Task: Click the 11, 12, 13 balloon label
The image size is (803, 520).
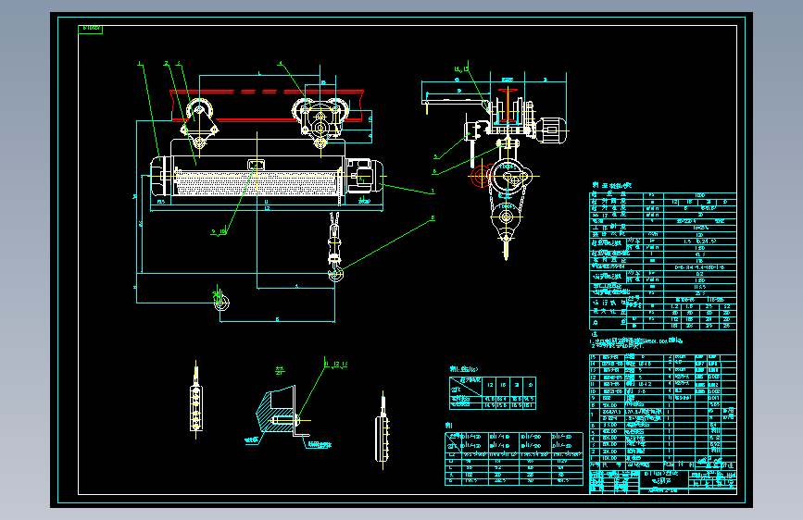Action: point(336,365)
